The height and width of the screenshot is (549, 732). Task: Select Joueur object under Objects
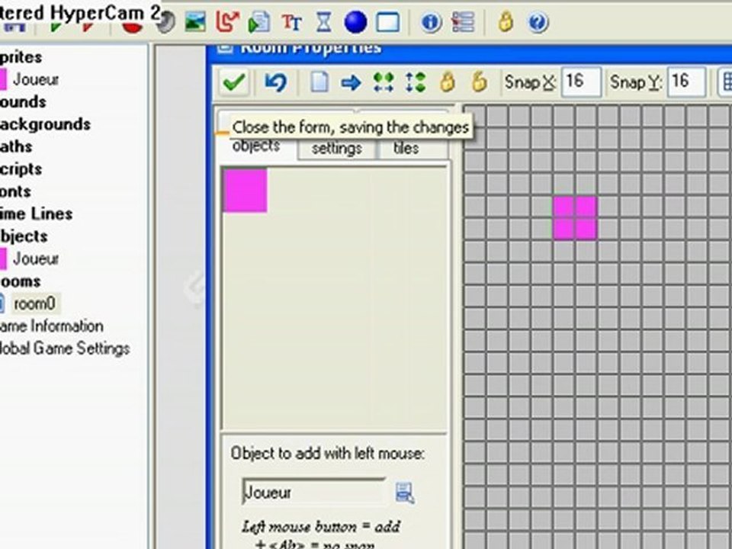pyautogui.click(x=36, y=258)
